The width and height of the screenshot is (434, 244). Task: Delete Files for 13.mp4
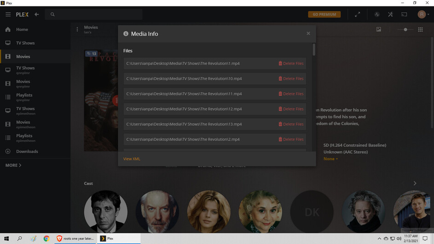[291, 124]
